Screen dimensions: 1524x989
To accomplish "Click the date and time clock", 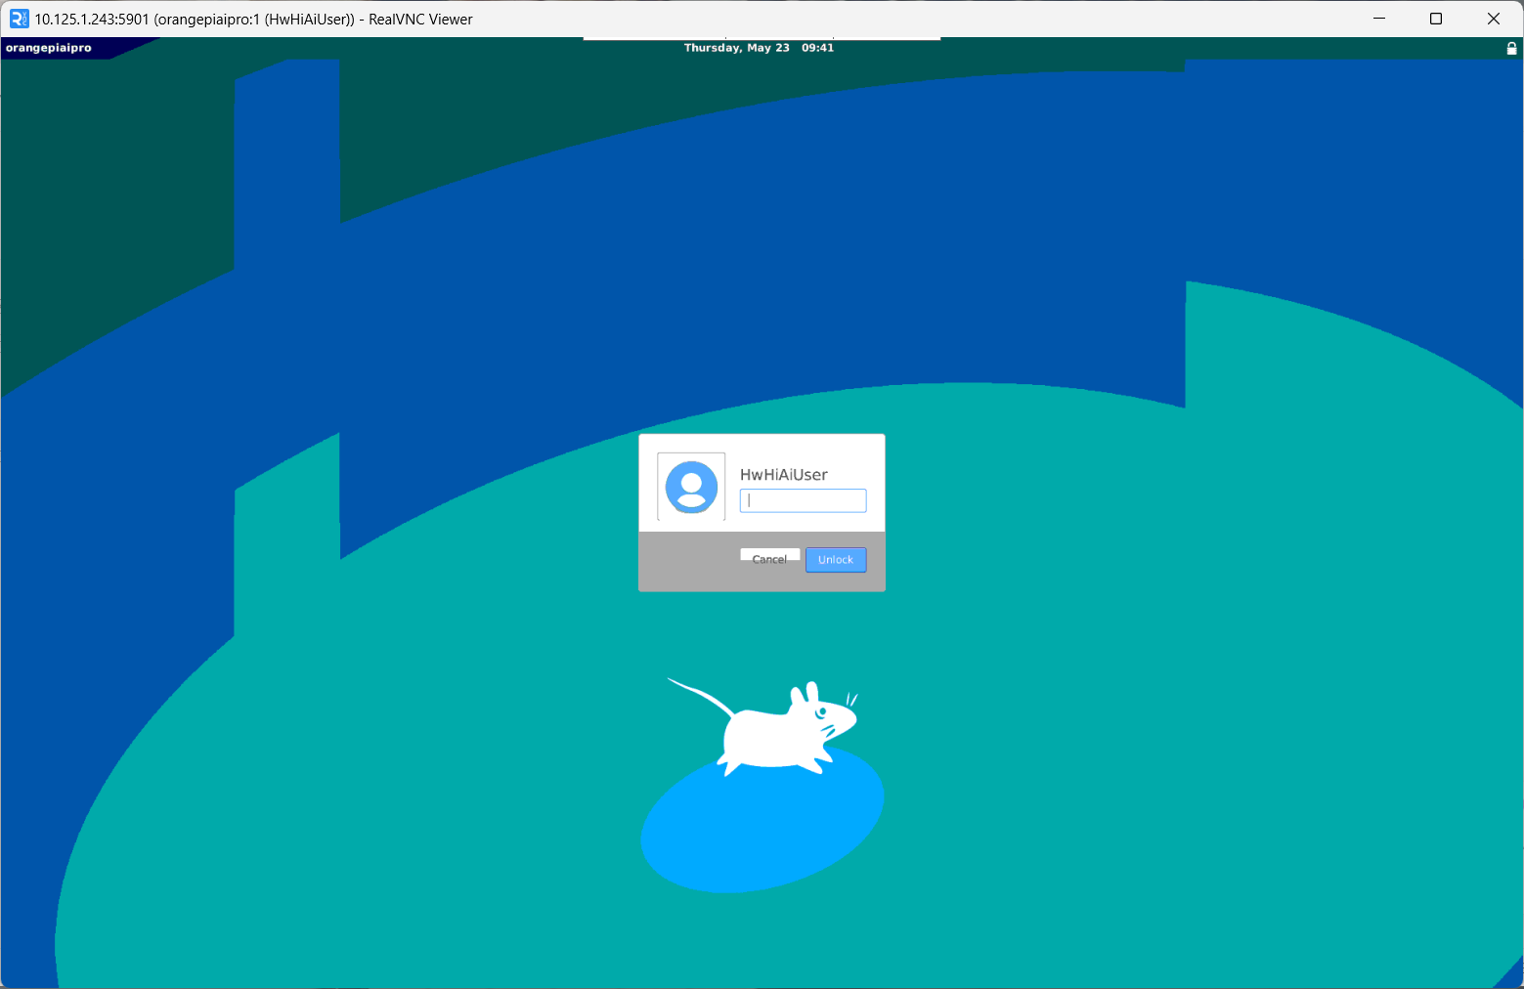I will coord(759,48).
